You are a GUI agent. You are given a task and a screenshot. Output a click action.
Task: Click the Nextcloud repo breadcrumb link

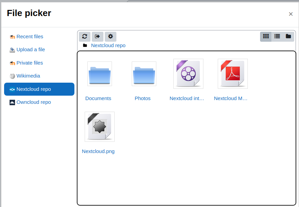[x=108, y=45]
